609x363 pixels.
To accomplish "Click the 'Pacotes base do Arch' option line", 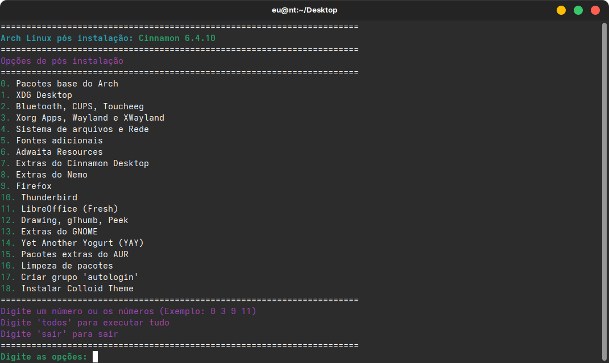I will 60,84.
